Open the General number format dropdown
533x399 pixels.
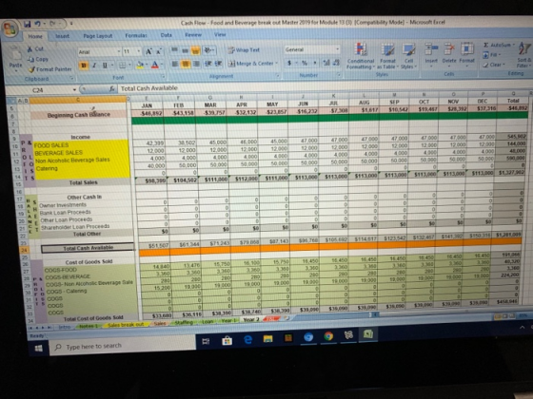pyautogui.click(x=337, y=49)
